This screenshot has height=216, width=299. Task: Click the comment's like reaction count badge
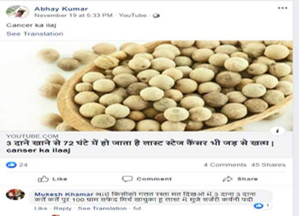coord(262,206)
